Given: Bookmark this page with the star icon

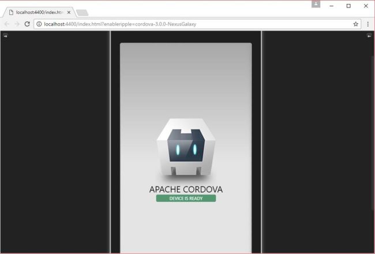Looking at the screenshot, I should (x=355, y=24).
